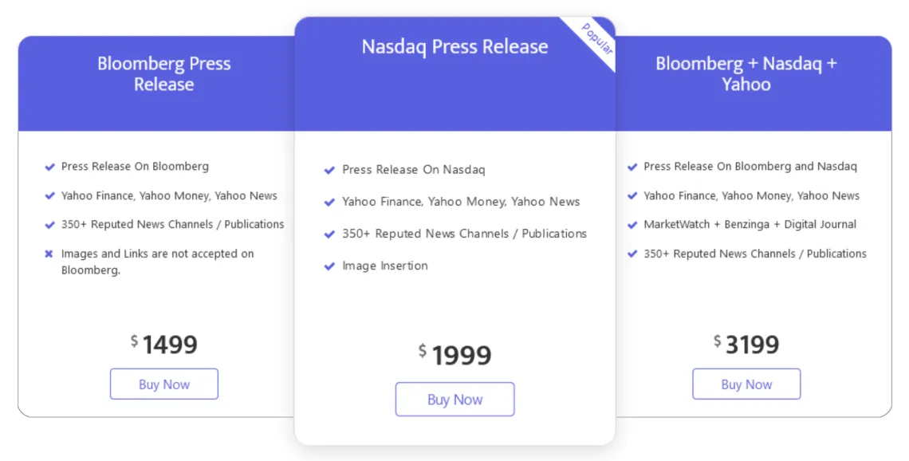Image resolution: width=909 pixels, height=461 pixels.
Task: Click checkmark beside Press Release On Bloomberg and Nasdaq
Action: 632,167
